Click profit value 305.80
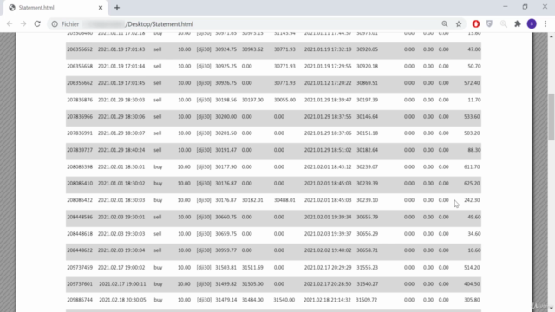This screenshot has width=555, height=312. (472, 300)
